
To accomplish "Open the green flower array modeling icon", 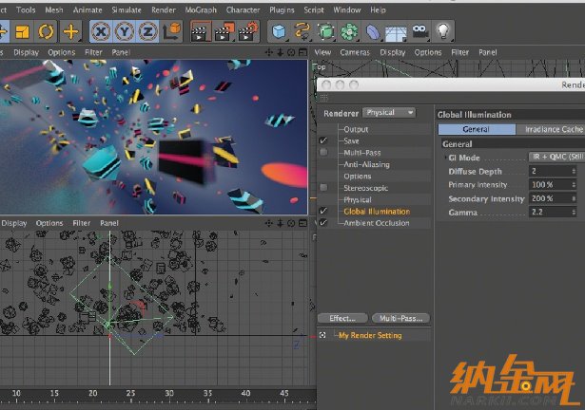I will tap(349, 31).
